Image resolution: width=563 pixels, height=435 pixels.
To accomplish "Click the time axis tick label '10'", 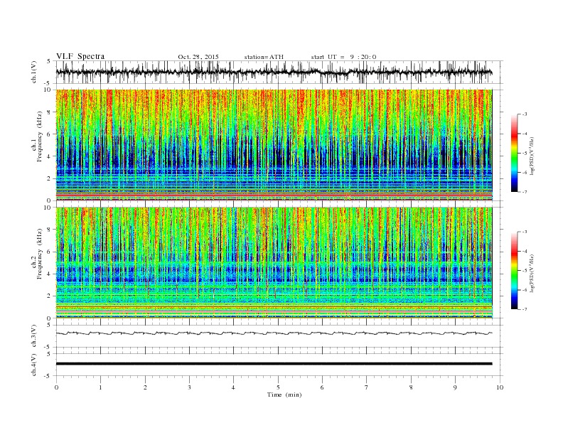I will click(x=500, y=387).
